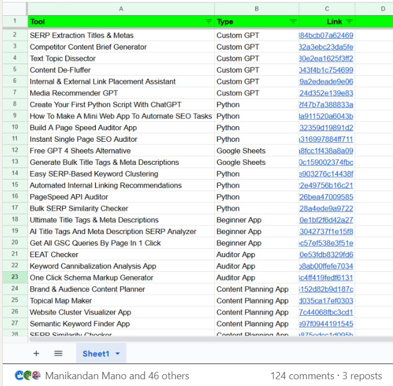This screenshot has width=393, height=386.
Task: Open the filter icon in the Tool header
Action: pos(208,21)
